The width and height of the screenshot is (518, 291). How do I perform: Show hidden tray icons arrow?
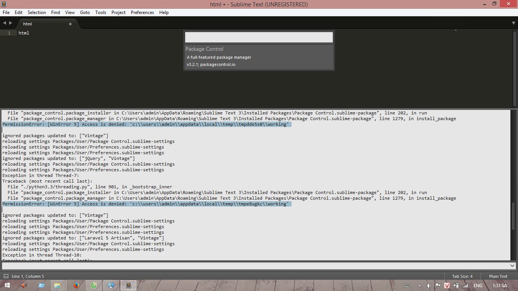[x=419, y=286]
